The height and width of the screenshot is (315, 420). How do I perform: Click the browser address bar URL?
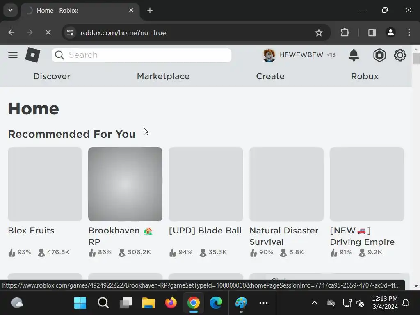[x=123, y=33]
